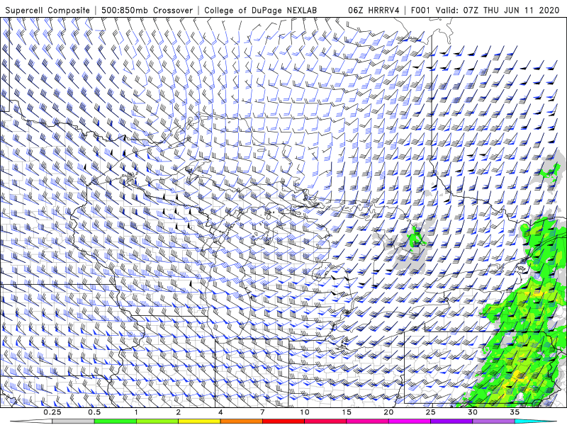The height and width of the screenshot is (425, 567).
Task: Click the 0.5 legend value
Action: [x=94, y=412]
